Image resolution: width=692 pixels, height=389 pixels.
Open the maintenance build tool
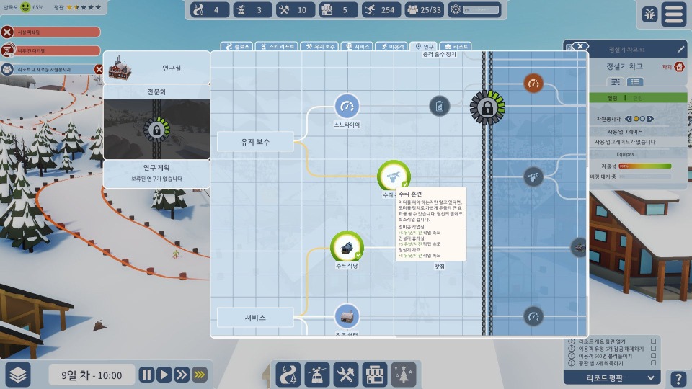pyautogui.click(x=343, y=375)
